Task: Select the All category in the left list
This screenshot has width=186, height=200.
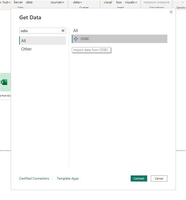Action: (43, 41)
